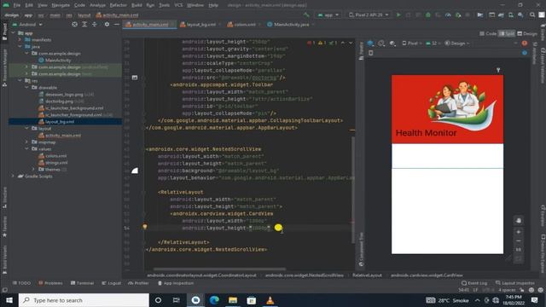This screenshot has width=546, height=307.
Task: Open the Build menu
Action: (136, 5)
